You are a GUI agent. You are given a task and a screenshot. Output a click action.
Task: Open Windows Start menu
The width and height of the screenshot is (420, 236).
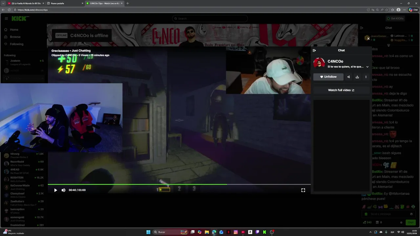[x=148, y=232]
